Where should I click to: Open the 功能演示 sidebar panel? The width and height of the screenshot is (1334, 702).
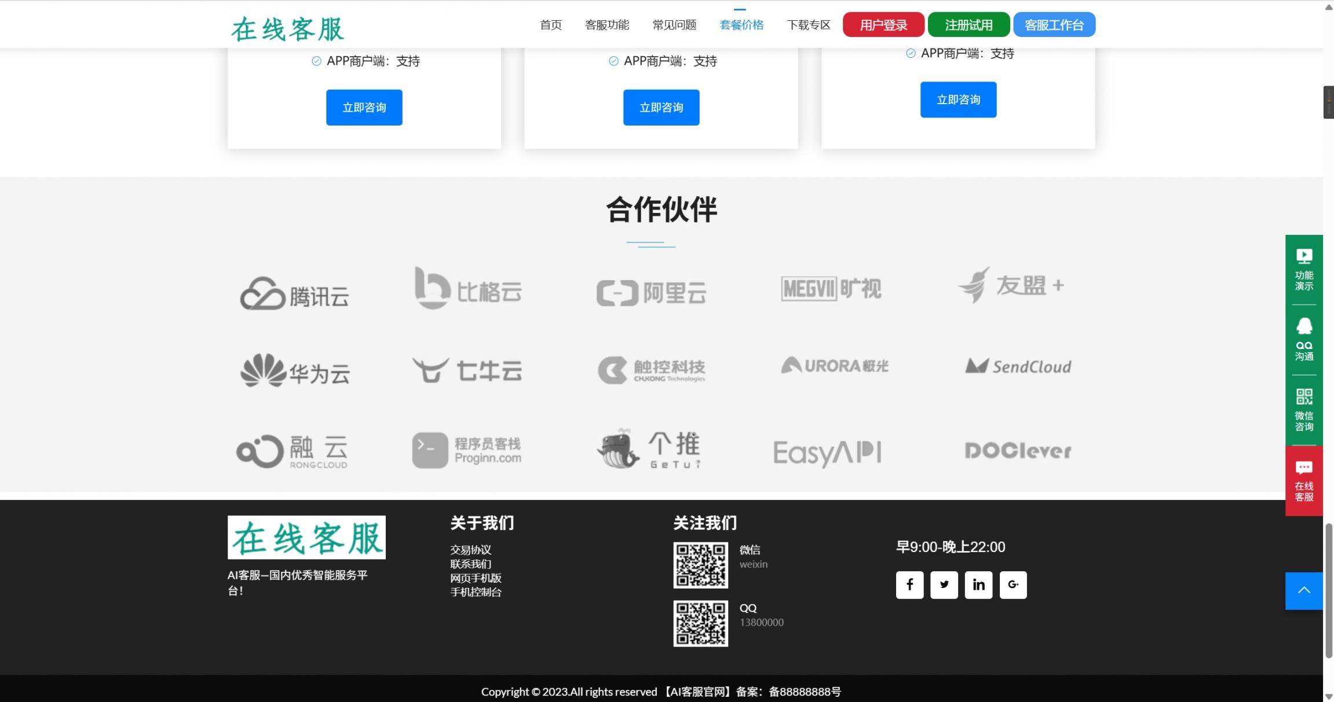tap(1303, 269)
